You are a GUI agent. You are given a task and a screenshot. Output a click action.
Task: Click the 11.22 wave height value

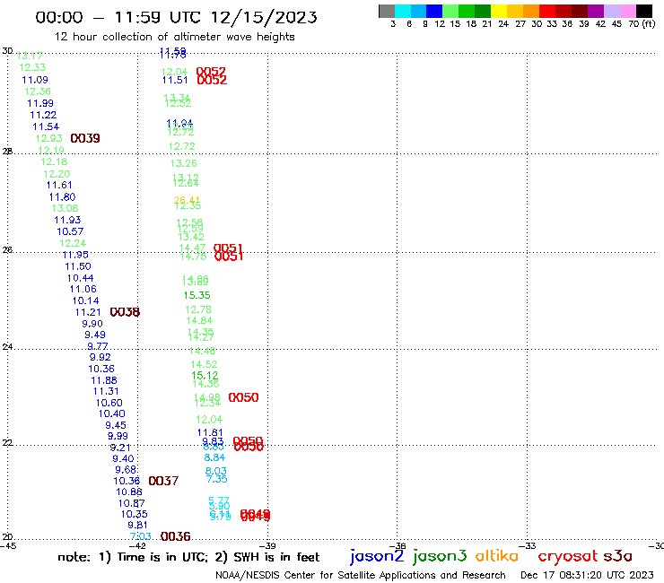pos(43,115)
